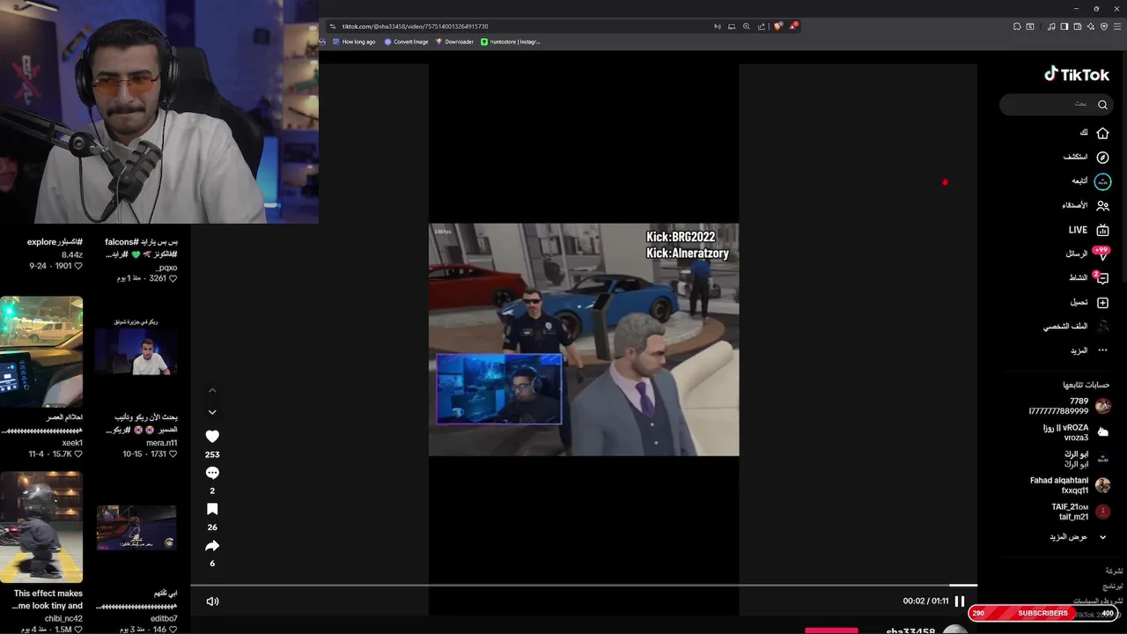Save video with the bookmark icon
Screen dimensions: 1127x634
pos(212,509)
